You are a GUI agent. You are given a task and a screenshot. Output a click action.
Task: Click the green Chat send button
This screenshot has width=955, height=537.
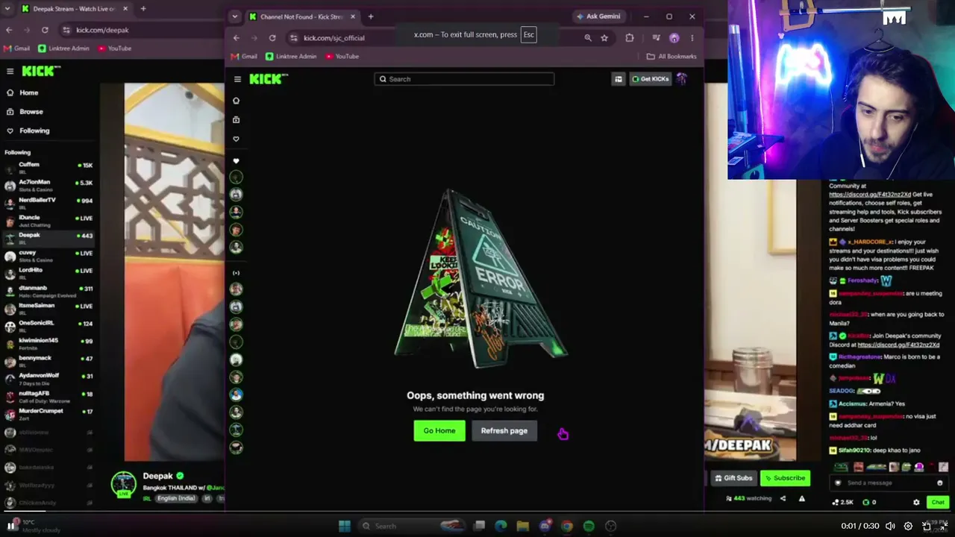tap(938, 503)
